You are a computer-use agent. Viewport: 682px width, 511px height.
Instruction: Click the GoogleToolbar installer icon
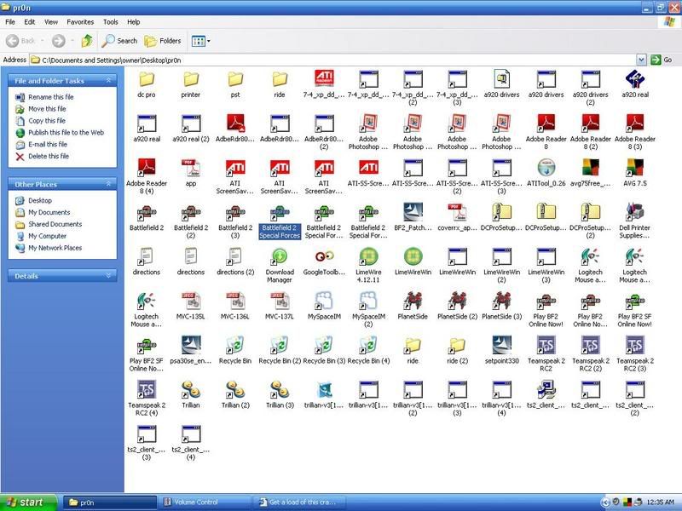[x=324, y=257]
